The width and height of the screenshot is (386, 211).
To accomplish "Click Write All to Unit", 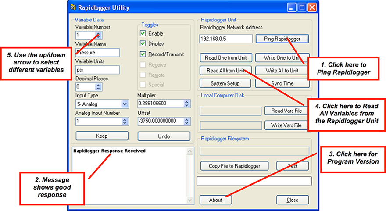I will (282, 71).
